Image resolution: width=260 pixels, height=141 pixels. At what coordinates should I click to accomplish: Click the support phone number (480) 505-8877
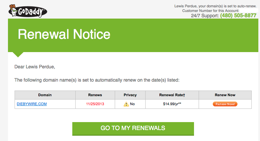[238, 15]
